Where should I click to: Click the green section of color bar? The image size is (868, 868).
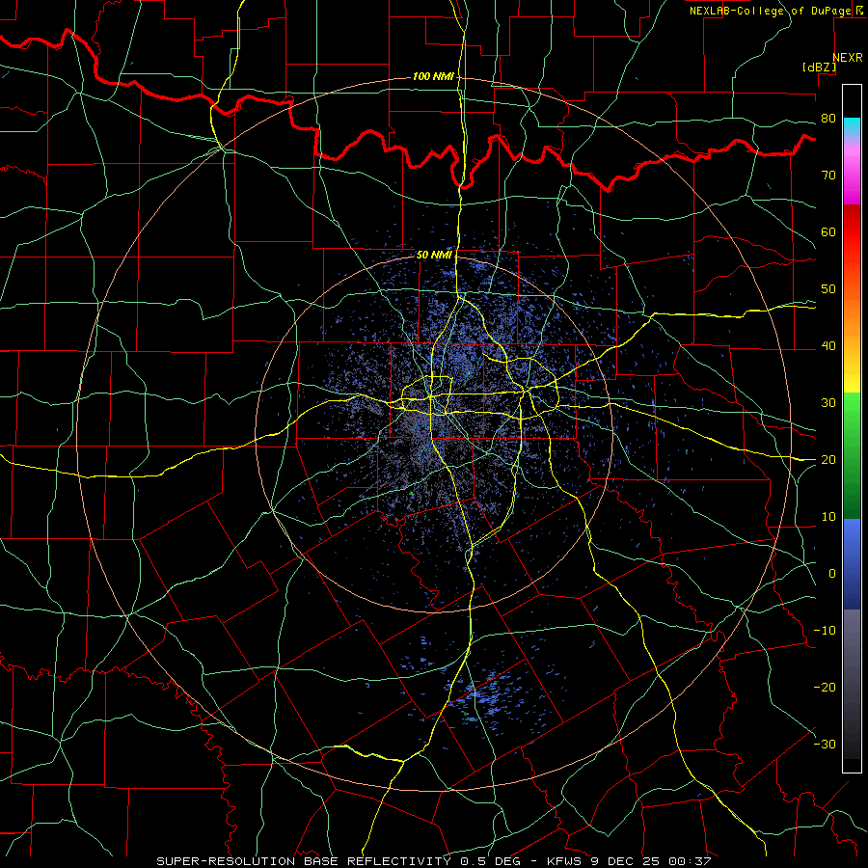852,455
